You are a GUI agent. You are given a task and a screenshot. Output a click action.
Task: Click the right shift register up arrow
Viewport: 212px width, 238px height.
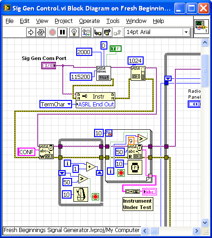pos(100,173)
